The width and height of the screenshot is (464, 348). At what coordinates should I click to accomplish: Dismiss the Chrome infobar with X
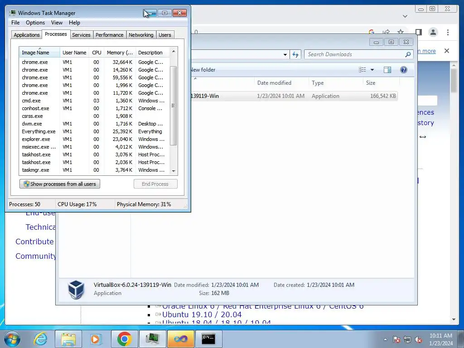click(447, 51)
